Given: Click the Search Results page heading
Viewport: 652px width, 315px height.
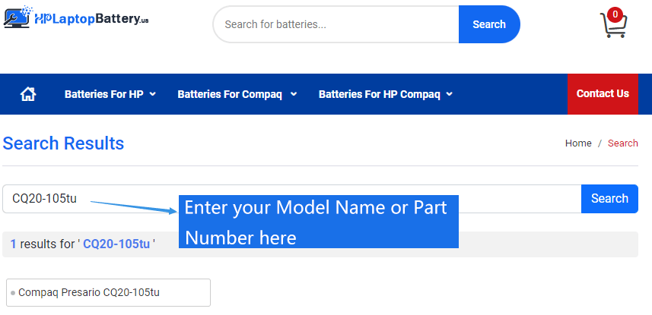Looking at the screenshot, I should pyautogui.click(x=64, y=143).
